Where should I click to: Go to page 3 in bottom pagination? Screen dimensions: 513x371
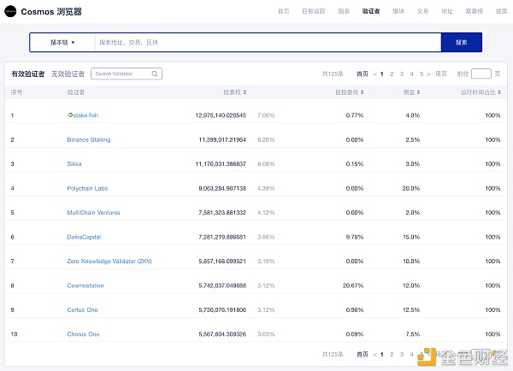coord(402,355)
